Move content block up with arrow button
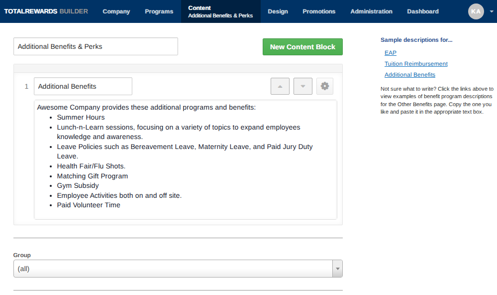Screen dimensions: 497x295 pyautogui.click(x=280, y=86)
